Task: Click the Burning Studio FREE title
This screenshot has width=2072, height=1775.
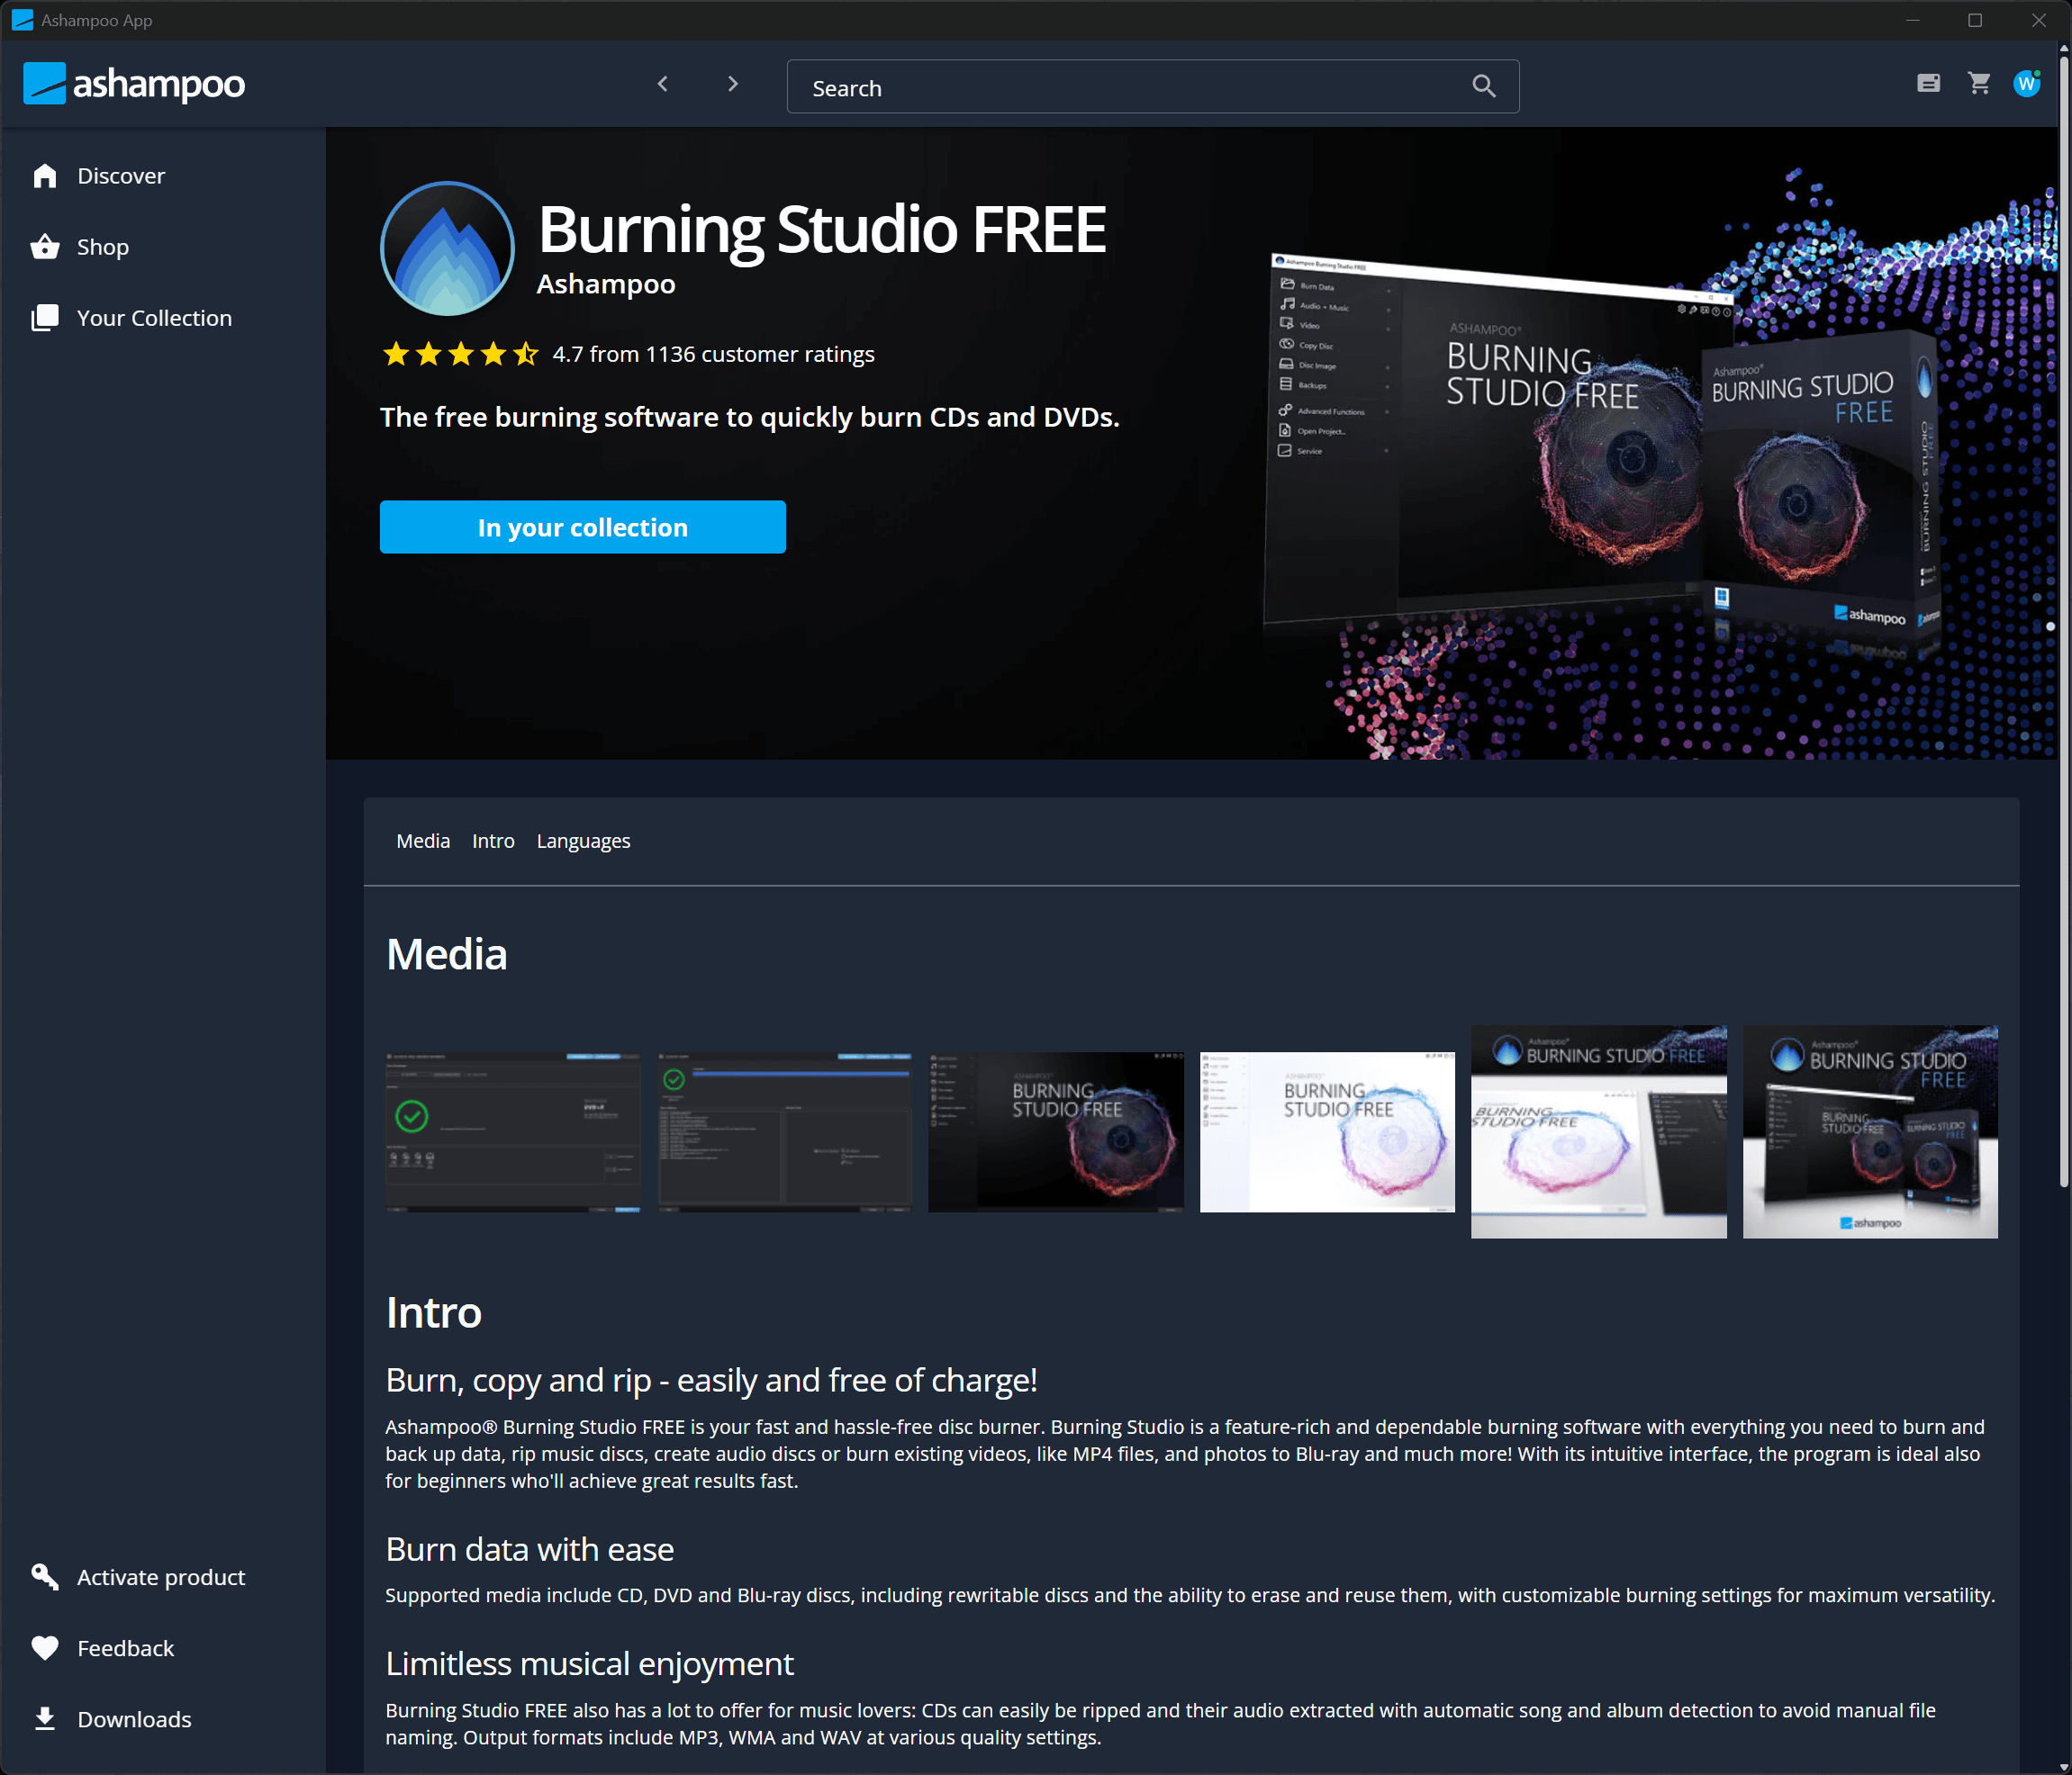Action: (x=822, y=229)
